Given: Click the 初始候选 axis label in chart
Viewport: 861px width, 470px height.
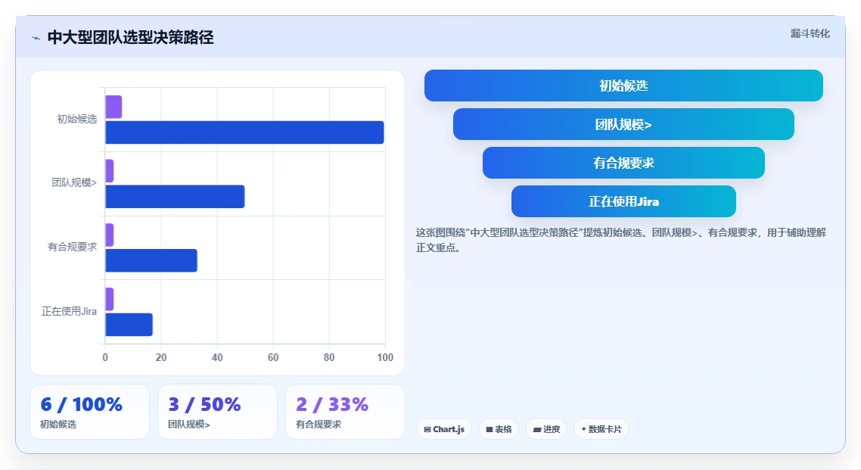Looking at the screenshot, I should (77, 119).
